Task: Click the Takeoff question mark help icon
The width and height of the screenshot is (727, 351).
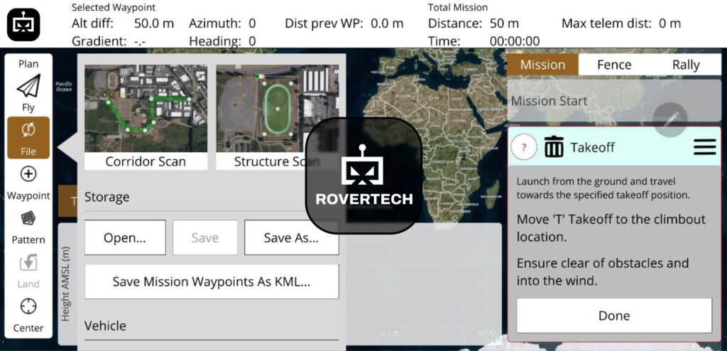Action: click(524, 148)
